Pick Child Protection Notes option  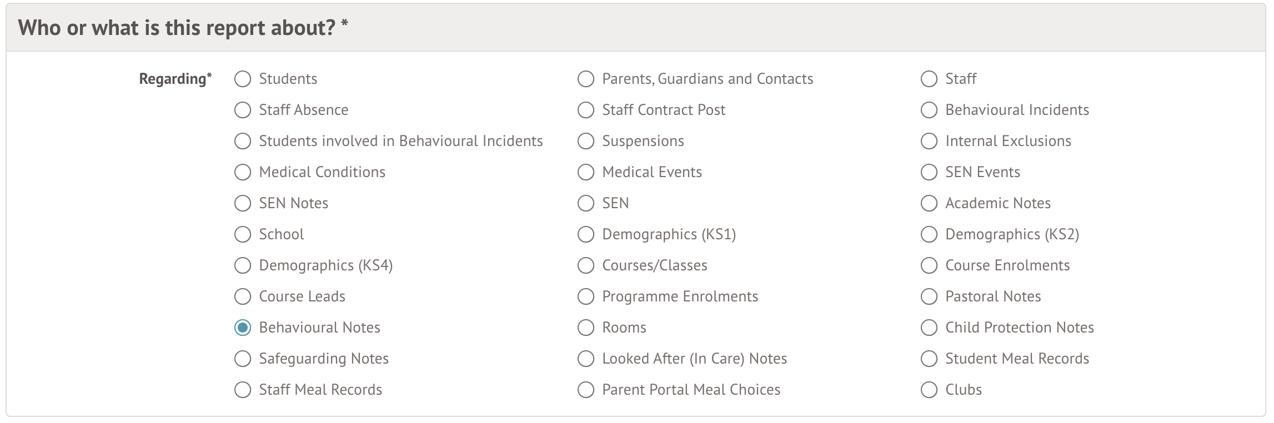929,328
